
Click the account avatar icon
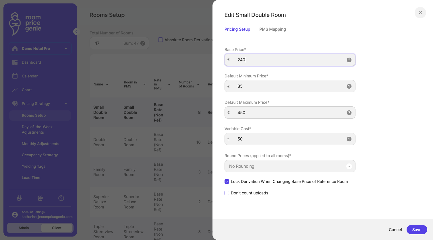point(15,214)
